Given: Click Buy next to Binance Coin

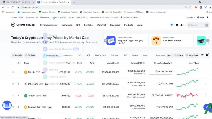Looking at the screenshot, I should click(50, 107).
